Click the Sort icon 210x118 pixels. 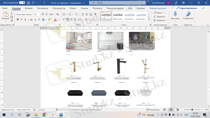point(91,14)
